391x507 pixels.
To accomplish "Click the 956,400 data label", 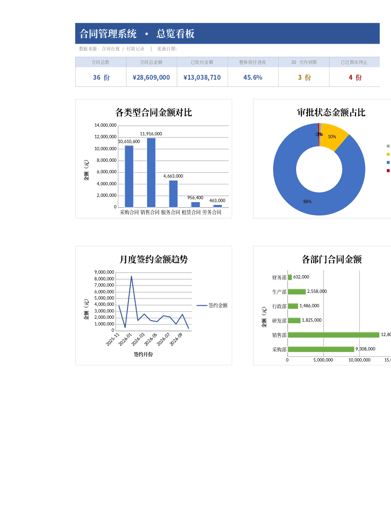I will 195,197.
